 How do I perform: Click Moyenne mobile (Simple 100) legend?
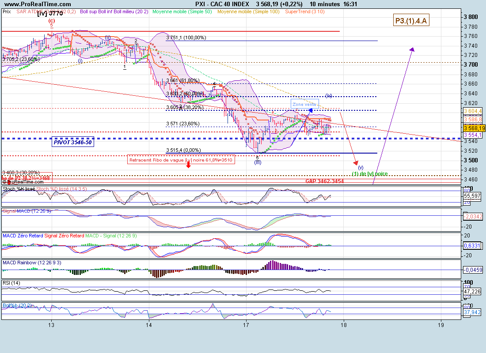click(x=248, y=12)
